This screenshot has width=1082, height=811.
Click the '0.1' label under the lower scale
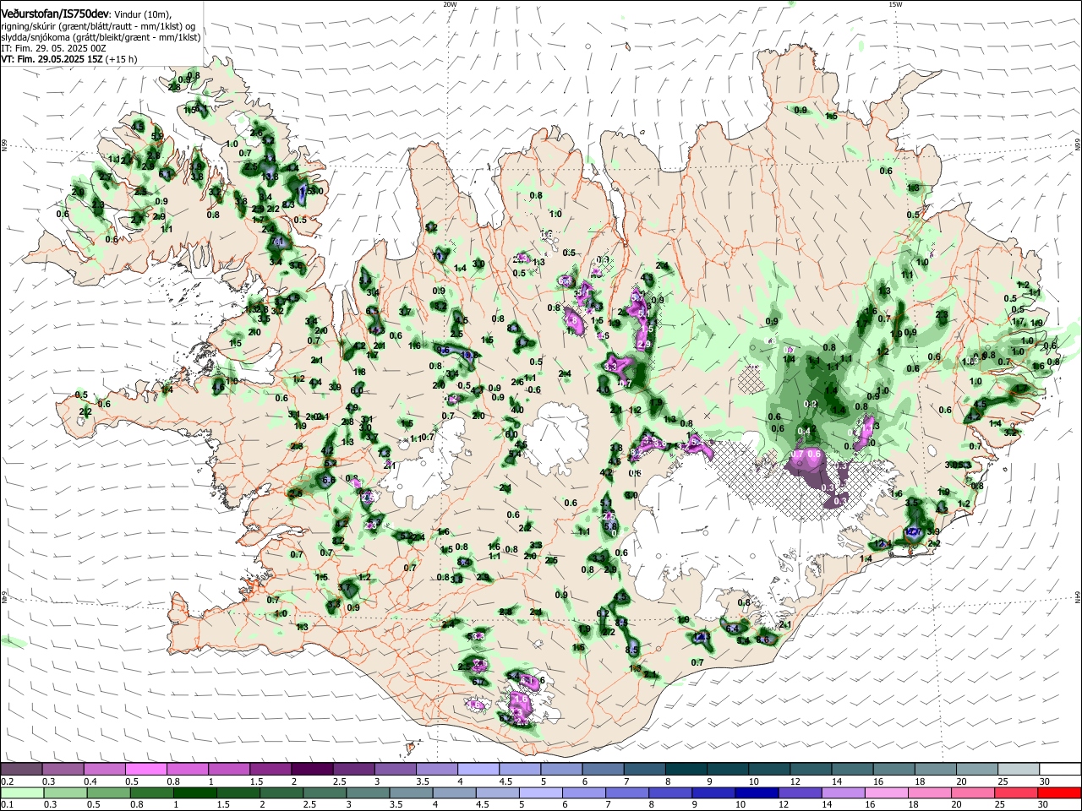pyautogui.click(x=7, y=805)
